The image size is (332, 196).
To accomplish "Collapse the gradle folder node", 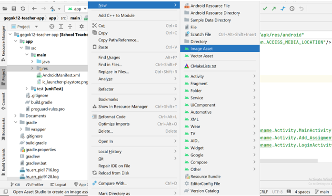I will (15, 122).
